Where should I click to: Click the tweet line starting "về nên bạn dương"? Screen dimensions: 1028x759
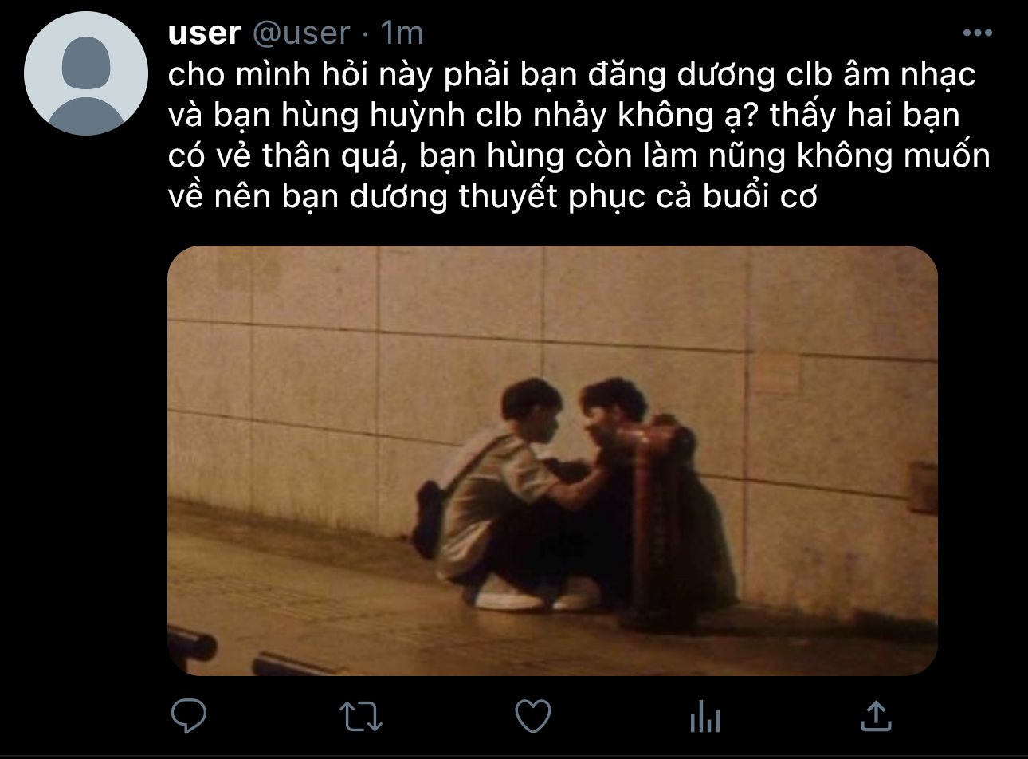tap(493, 198)
